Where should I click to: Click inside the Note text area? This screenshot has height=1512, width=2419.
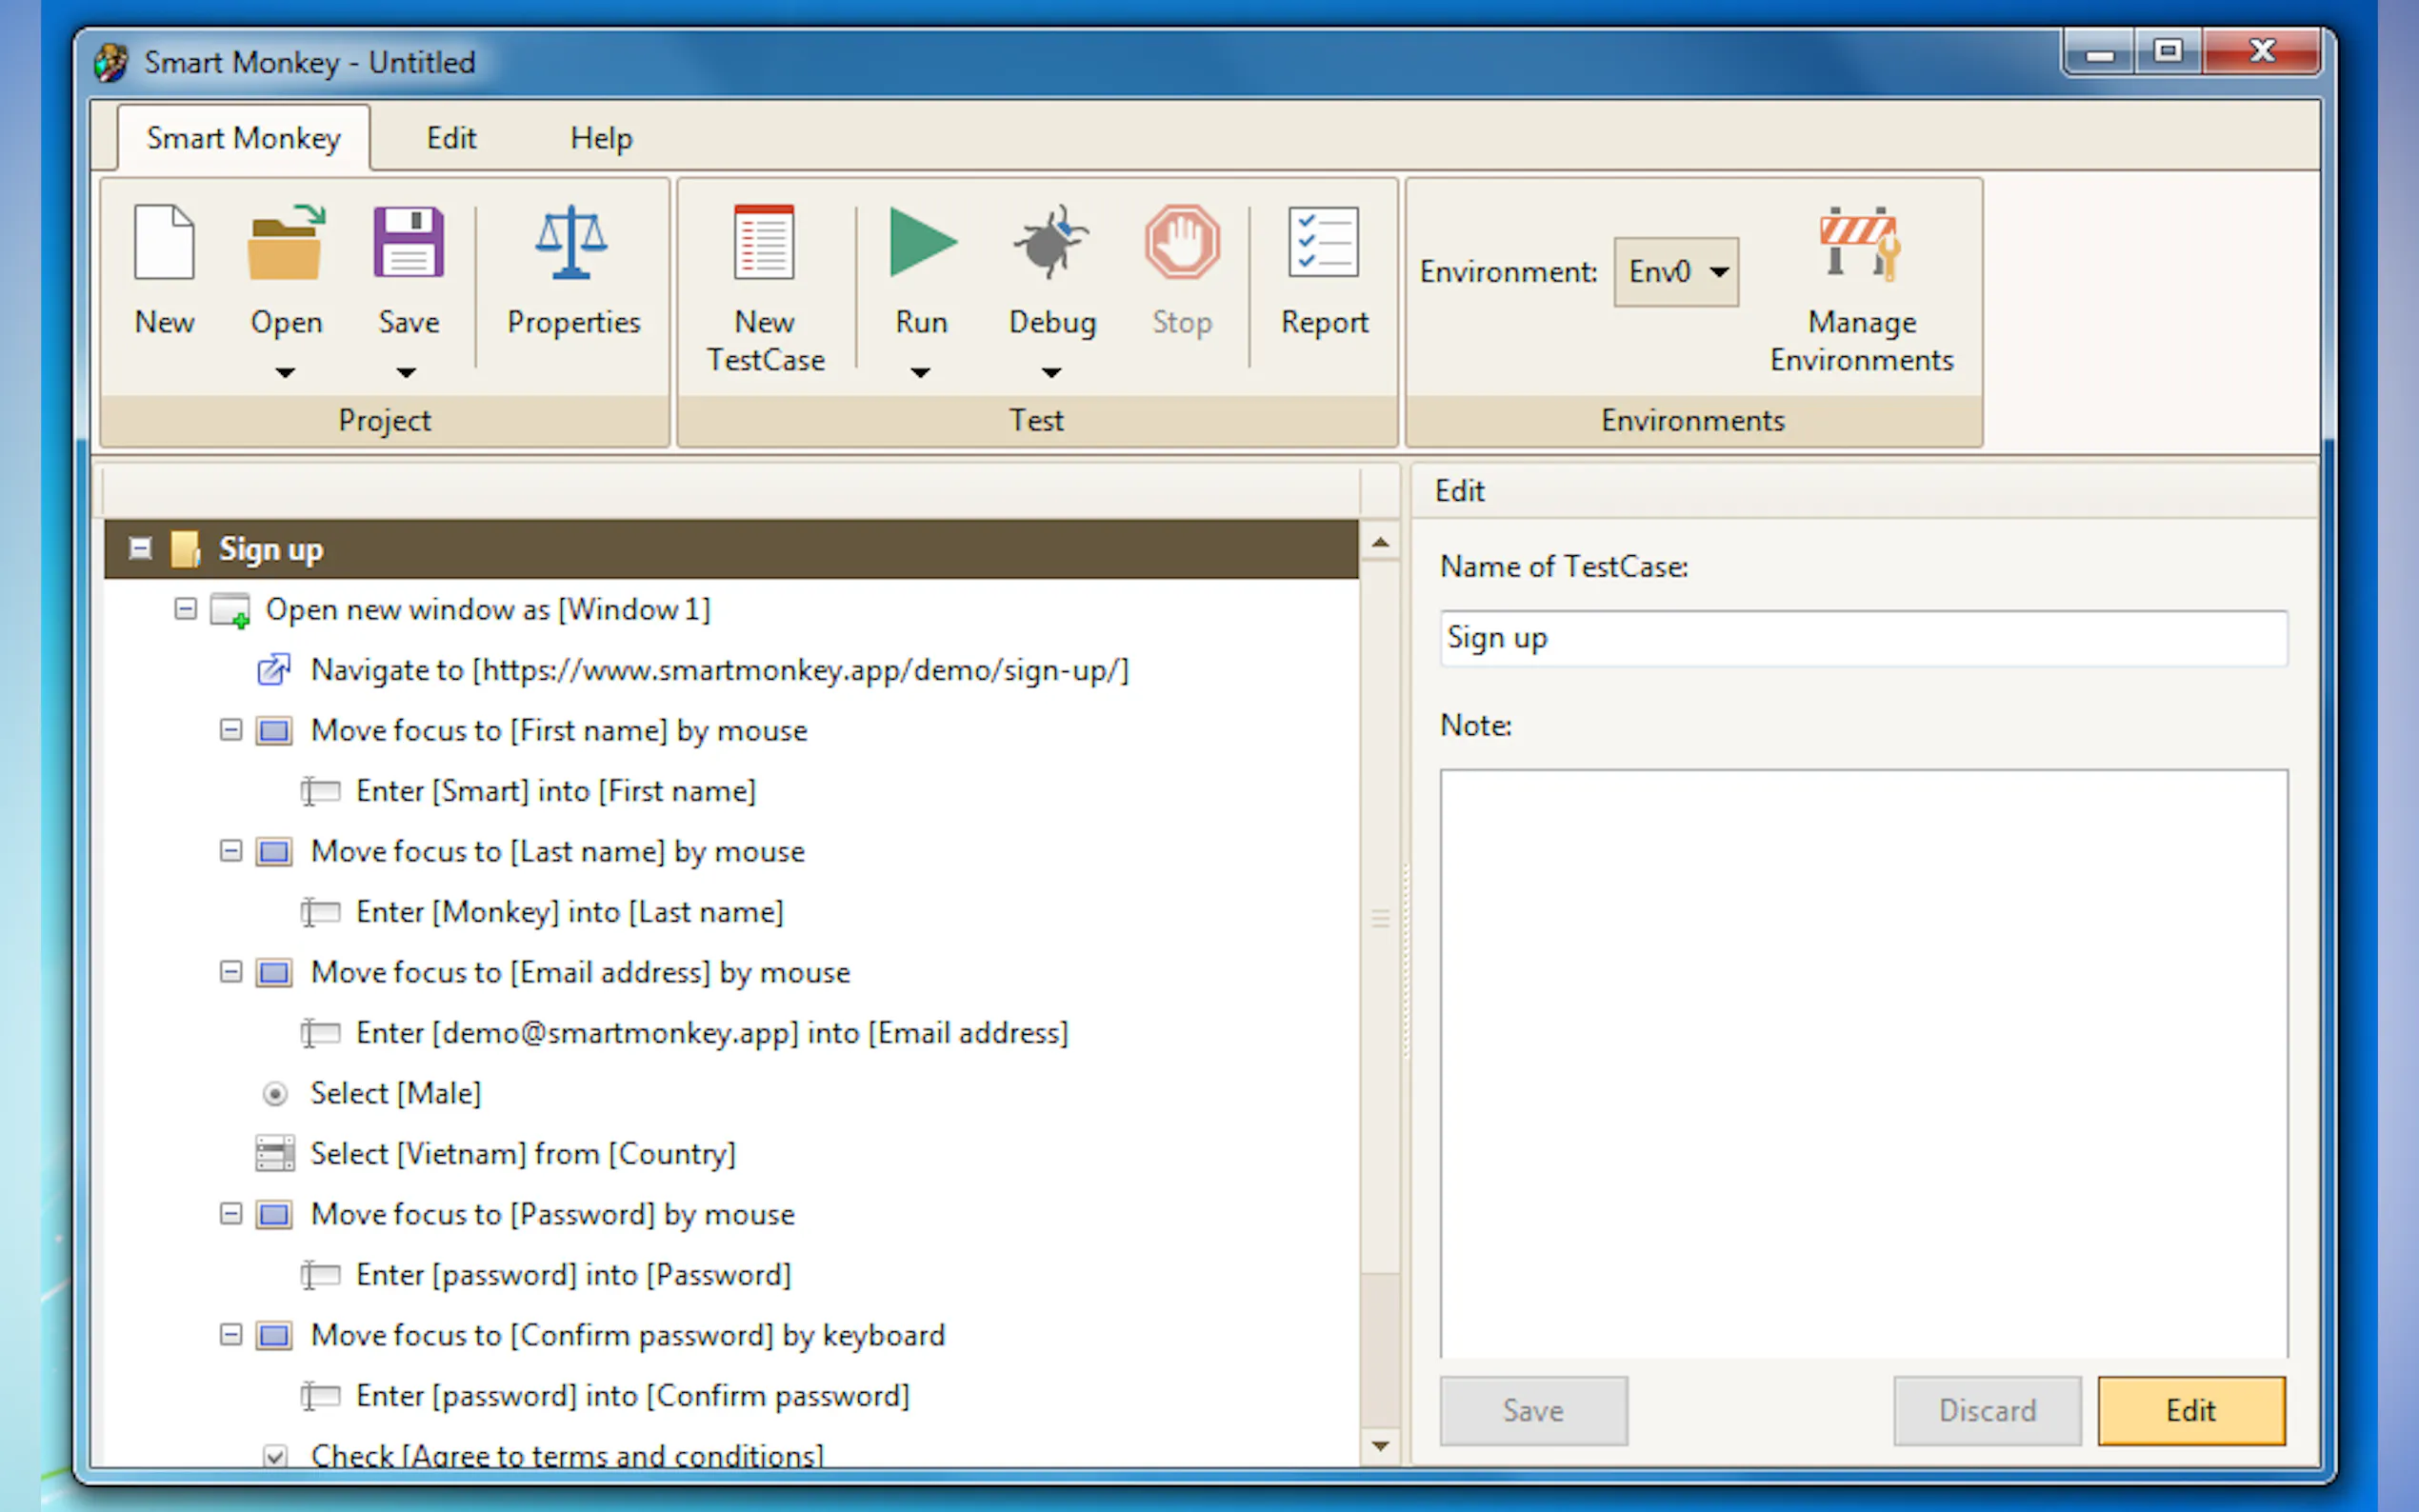tap(1863, 1063)
